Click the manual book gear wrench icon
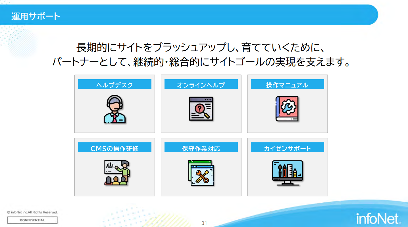The height and width of the screenshot is (227, 408). [x=287, y=109]
